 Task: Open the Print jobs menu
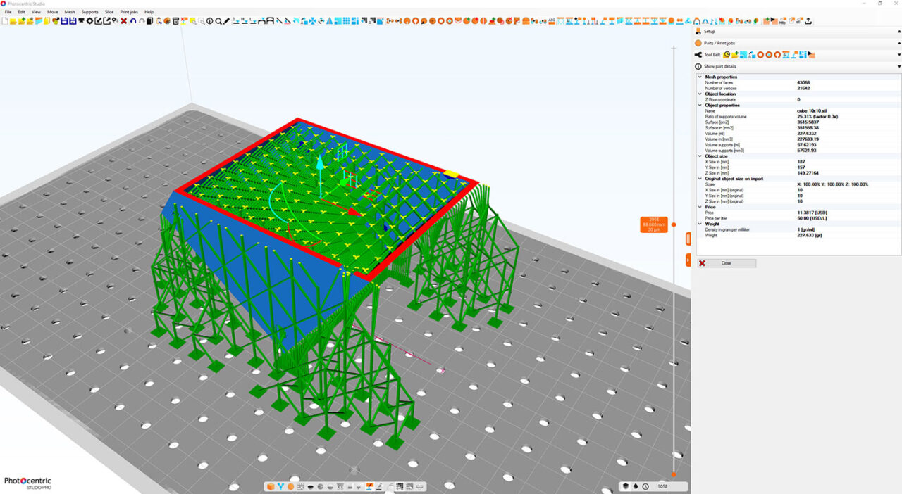click(129, 12)
